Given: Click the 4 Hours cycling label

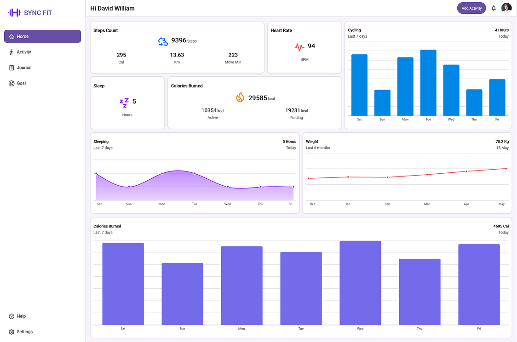Looking at the screenshot, I should click(x=501, y=30).
